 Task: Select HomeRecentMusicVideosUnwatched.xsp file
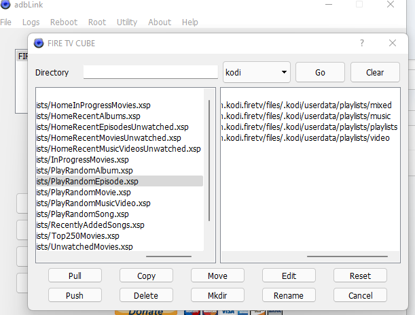[x=120, y=149]
